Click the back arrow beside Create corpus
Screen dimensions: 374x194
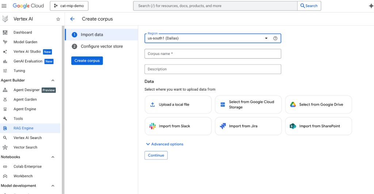(72, 19)
